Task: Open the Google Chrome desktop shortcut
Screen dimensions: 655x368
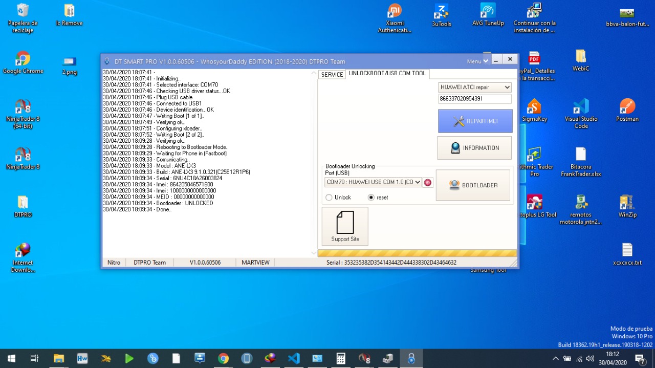Action: coord(23,62)
